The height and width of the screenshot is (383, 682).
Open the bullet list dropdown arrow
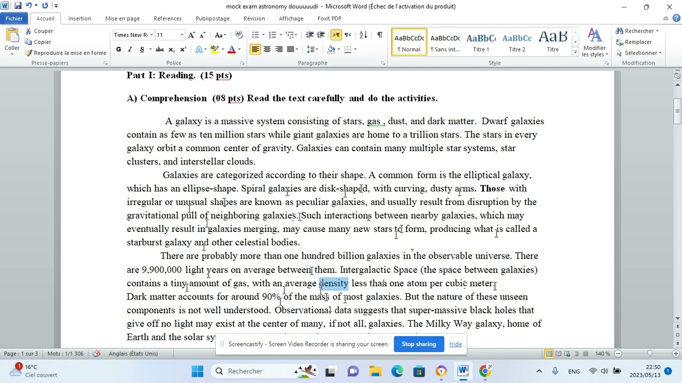263,35
